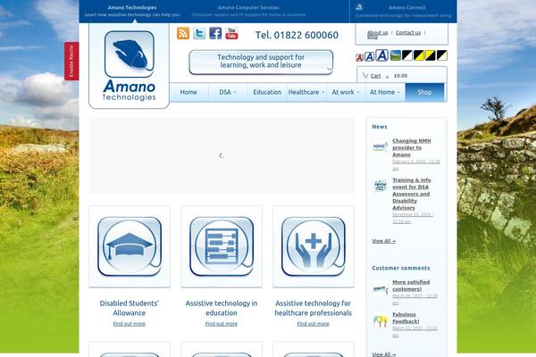Viewport: 536px width, 357px height.
Task: Go to the Home menu item
Action: (x=188, y=92)
